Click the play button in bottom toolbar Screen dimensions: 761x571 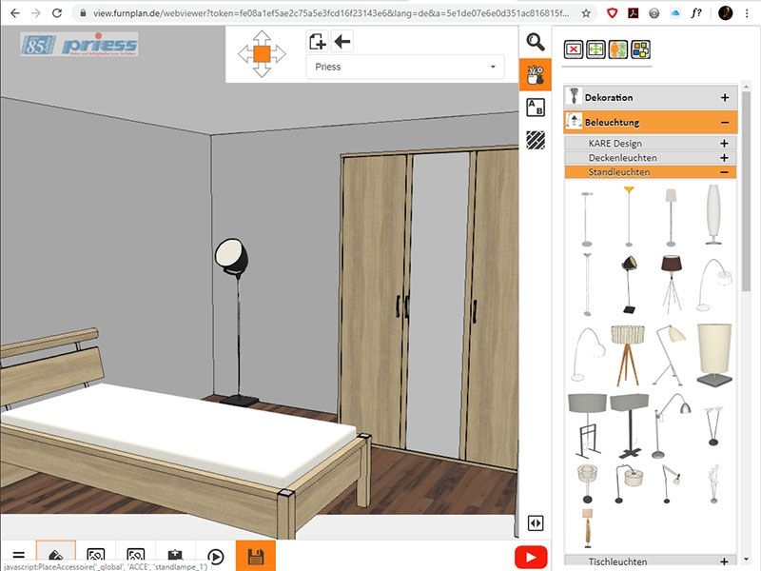click(x=216, y=557)
